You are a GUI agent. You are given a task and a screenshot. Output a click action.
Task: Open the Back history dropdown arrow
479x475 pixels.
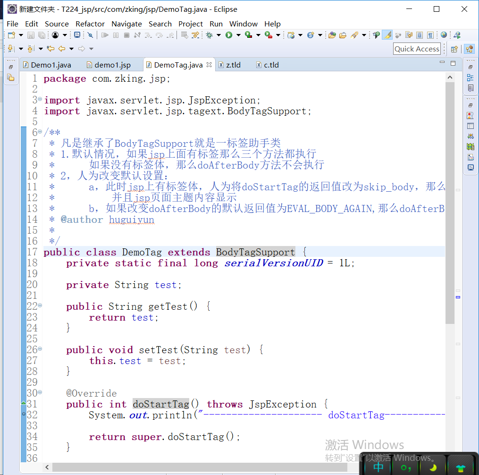71,49
